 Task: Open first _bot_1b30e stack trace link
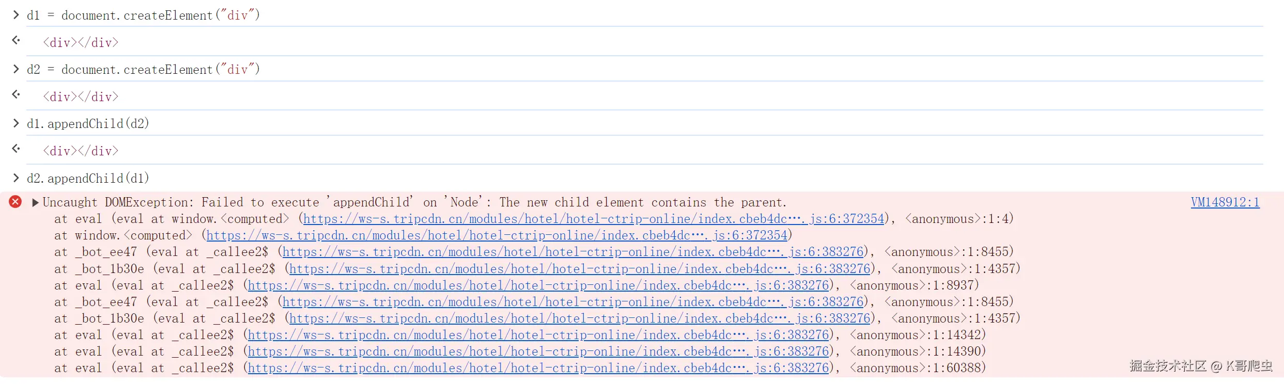tap(579, 269)
